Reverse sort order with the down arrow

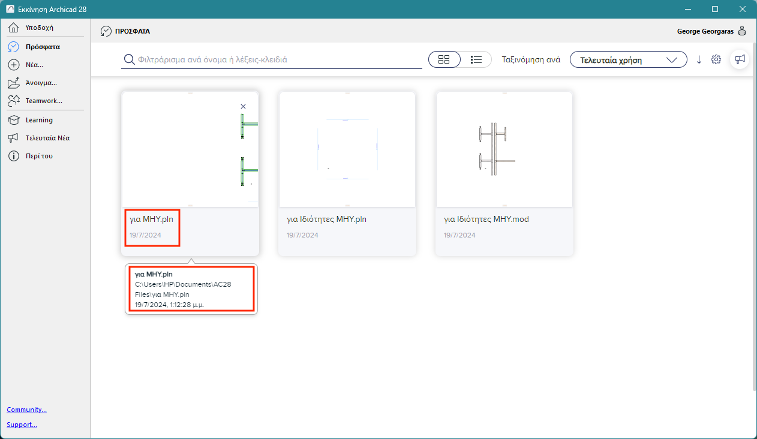pyautogui.click(x=699, y=59)
